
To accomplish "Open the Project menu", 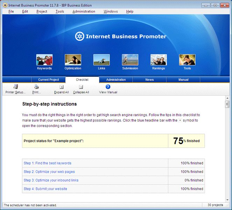I will (42, 12).
